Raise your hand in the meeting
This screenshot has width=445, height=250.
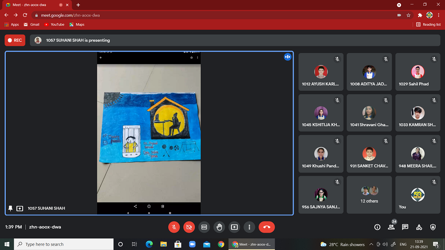click(x=219, y=227)
